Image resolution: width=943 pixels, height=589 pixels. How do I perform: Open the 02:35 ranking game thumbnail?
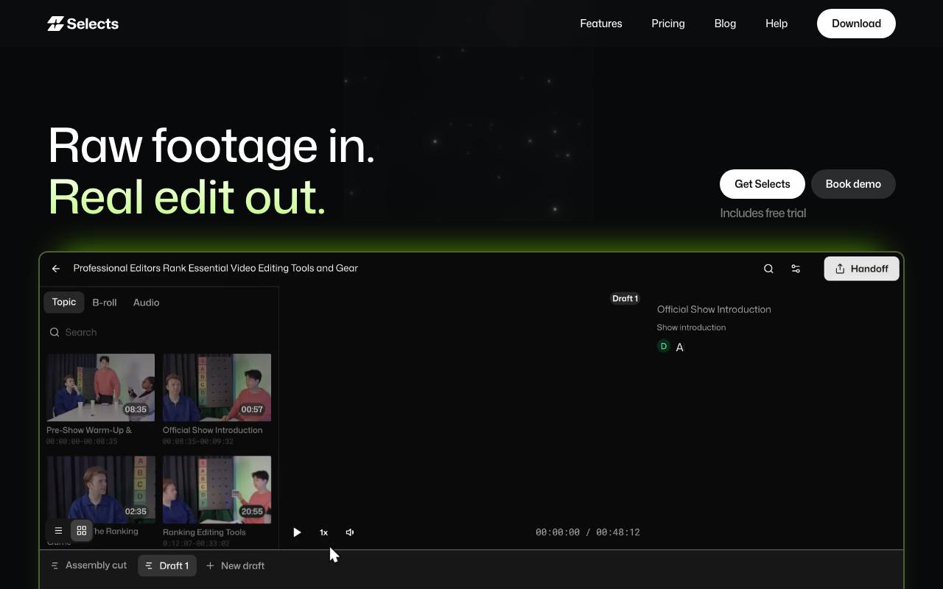(x=100, y=489)
